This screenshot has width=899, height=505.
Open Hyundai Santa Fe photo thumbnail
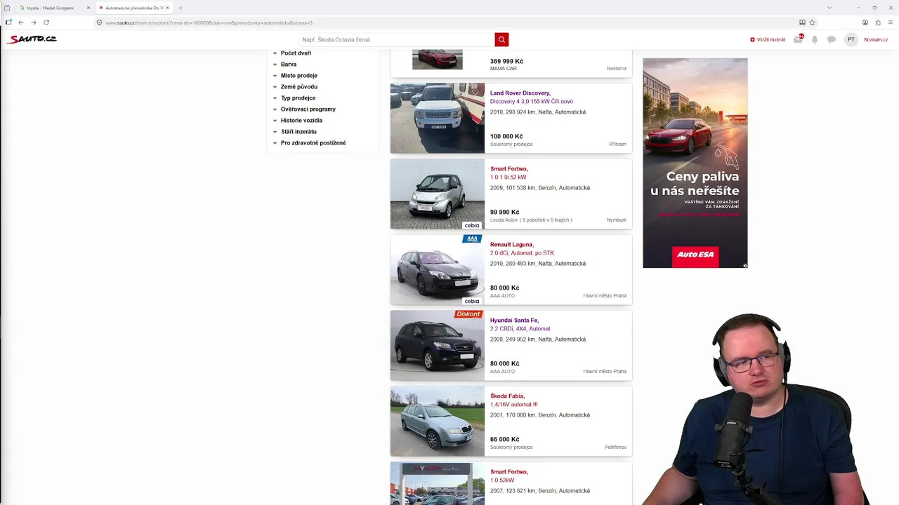coord(437,345)
